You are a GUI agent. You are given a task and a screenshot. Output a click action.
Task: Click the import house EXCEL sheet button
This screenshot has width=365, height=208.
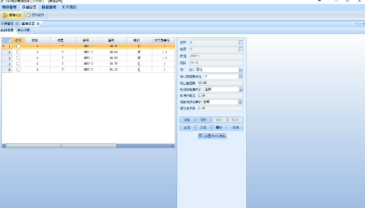[212, 136]
